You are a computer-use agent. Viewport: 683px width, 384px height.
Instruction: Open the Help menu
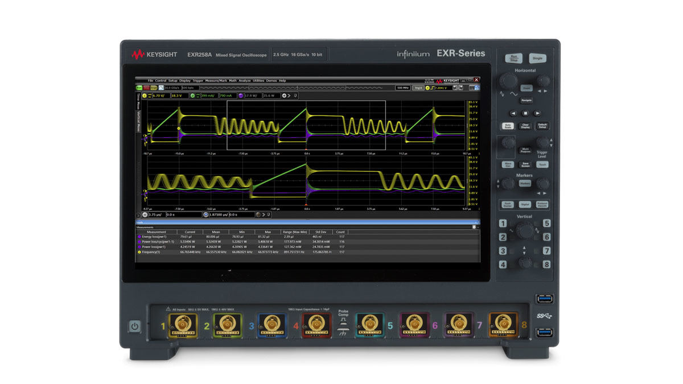pos(282,81)
